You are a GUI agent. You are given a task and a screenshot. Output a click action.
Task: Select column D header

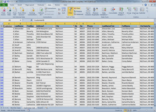[x=46, y=23]
